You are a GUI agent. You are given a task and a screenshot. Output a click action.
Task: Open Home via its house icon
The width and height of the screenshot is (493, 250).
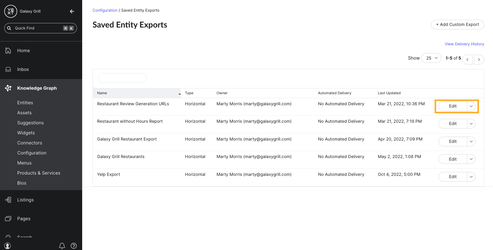(x=8, y=51)
